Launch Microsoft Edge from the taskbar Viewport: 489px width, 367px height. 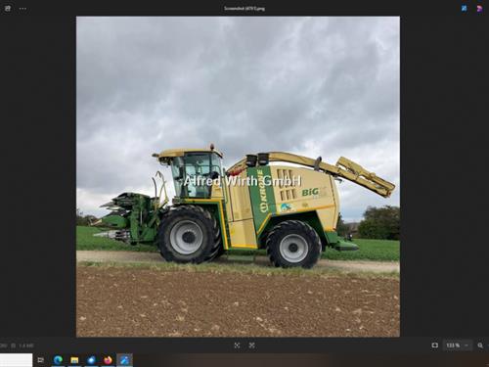58,360
